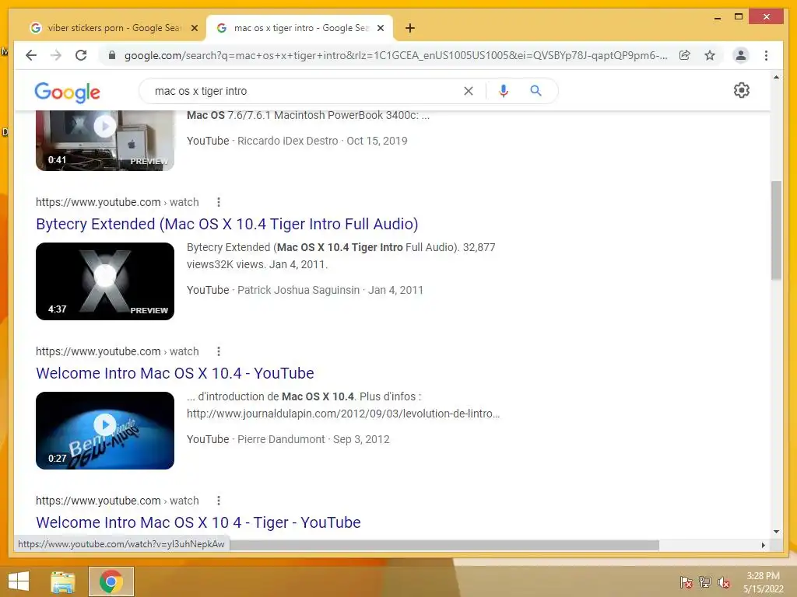Viewport: 797px width, 597px height.
Task: Open Action Center flag in the tray
Action: pos(686,582)
